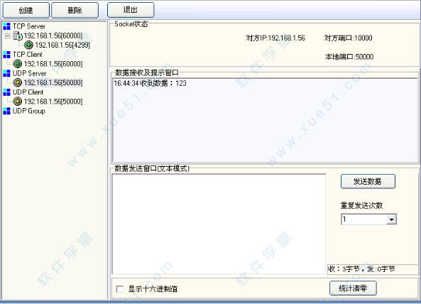Click the 发送数据 button

point(368,182)
